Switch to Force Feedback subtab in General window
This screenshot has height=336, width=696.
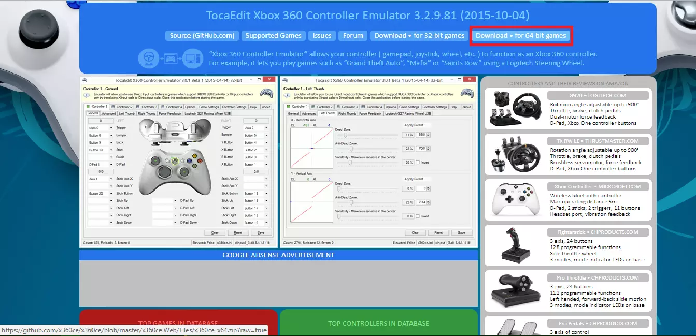coord(170,113)
